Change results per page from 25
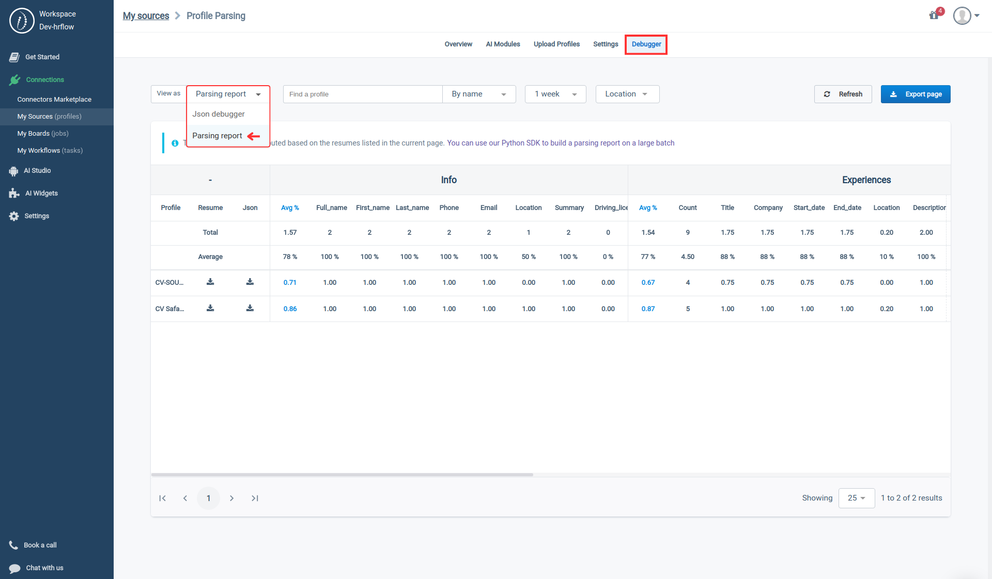Screen dimensions: 992x579 tap(856, 498)
